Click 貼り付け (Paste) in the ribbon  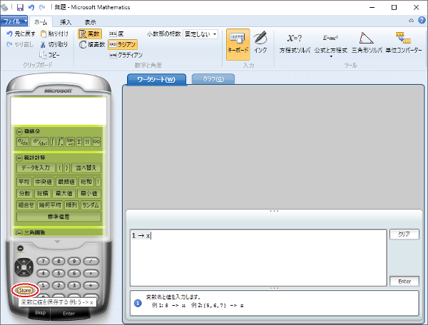pyautogui.click(x=54, y=33)
